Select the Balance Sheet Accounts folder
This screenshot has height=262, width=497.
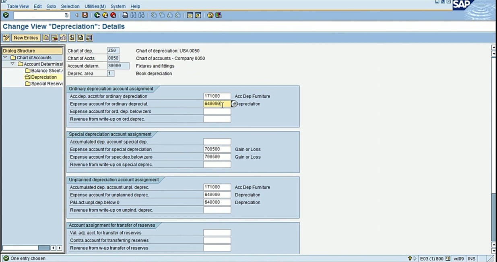click(x=43, y=71)
